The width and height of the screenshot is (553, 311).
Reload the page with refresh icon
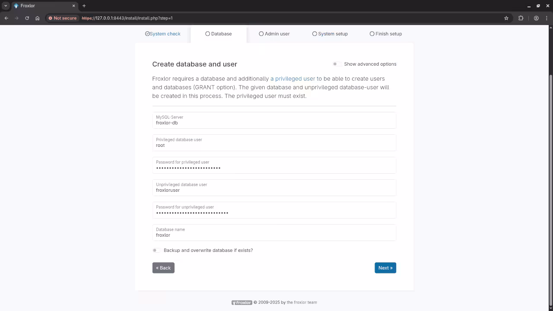coord(27,18)
